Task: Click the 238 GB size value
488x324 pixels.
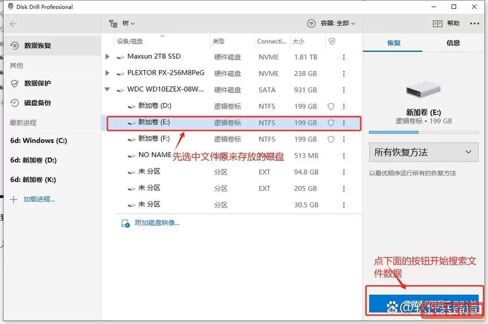Action: point(305,74)
